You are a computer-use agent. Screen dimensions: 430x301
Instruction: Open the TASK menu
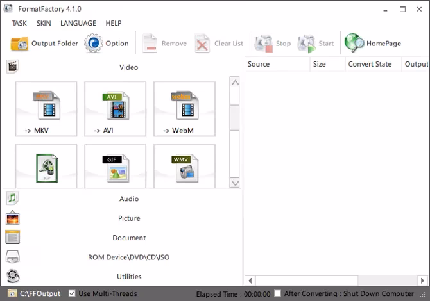tap(19, 23)
